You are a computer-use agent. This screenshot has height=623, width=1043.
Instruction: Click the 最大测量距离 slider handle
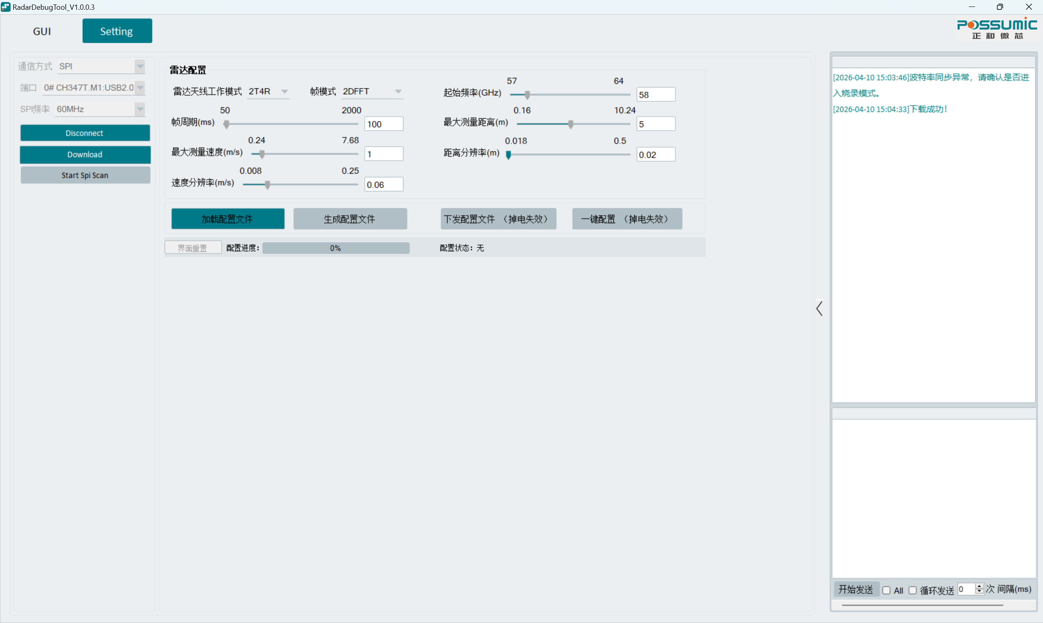coord(571,124)
